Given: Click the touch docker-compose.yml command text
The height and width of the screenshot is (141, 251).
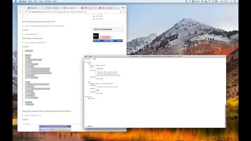Looking at the screenshot, I should coord(35,43).
